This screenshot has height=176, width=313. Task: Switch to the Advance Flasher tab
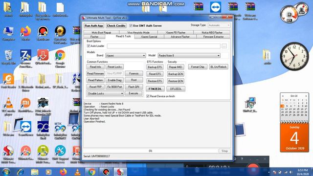180,37
